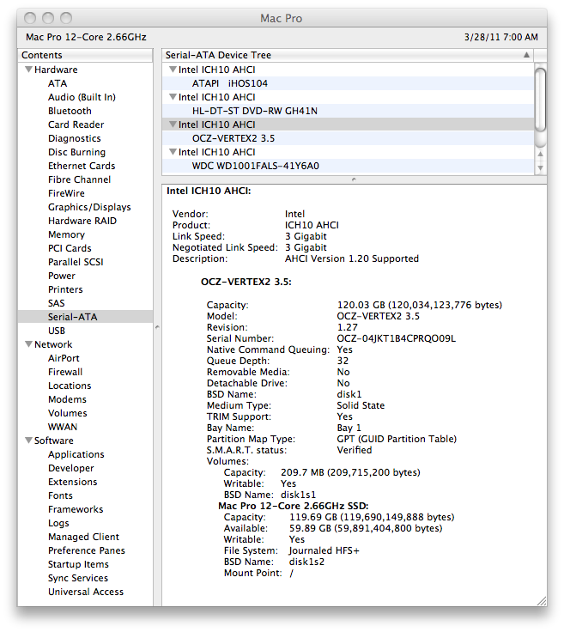Show Startup Items
The image size is (564, 632).
(79, 564)
